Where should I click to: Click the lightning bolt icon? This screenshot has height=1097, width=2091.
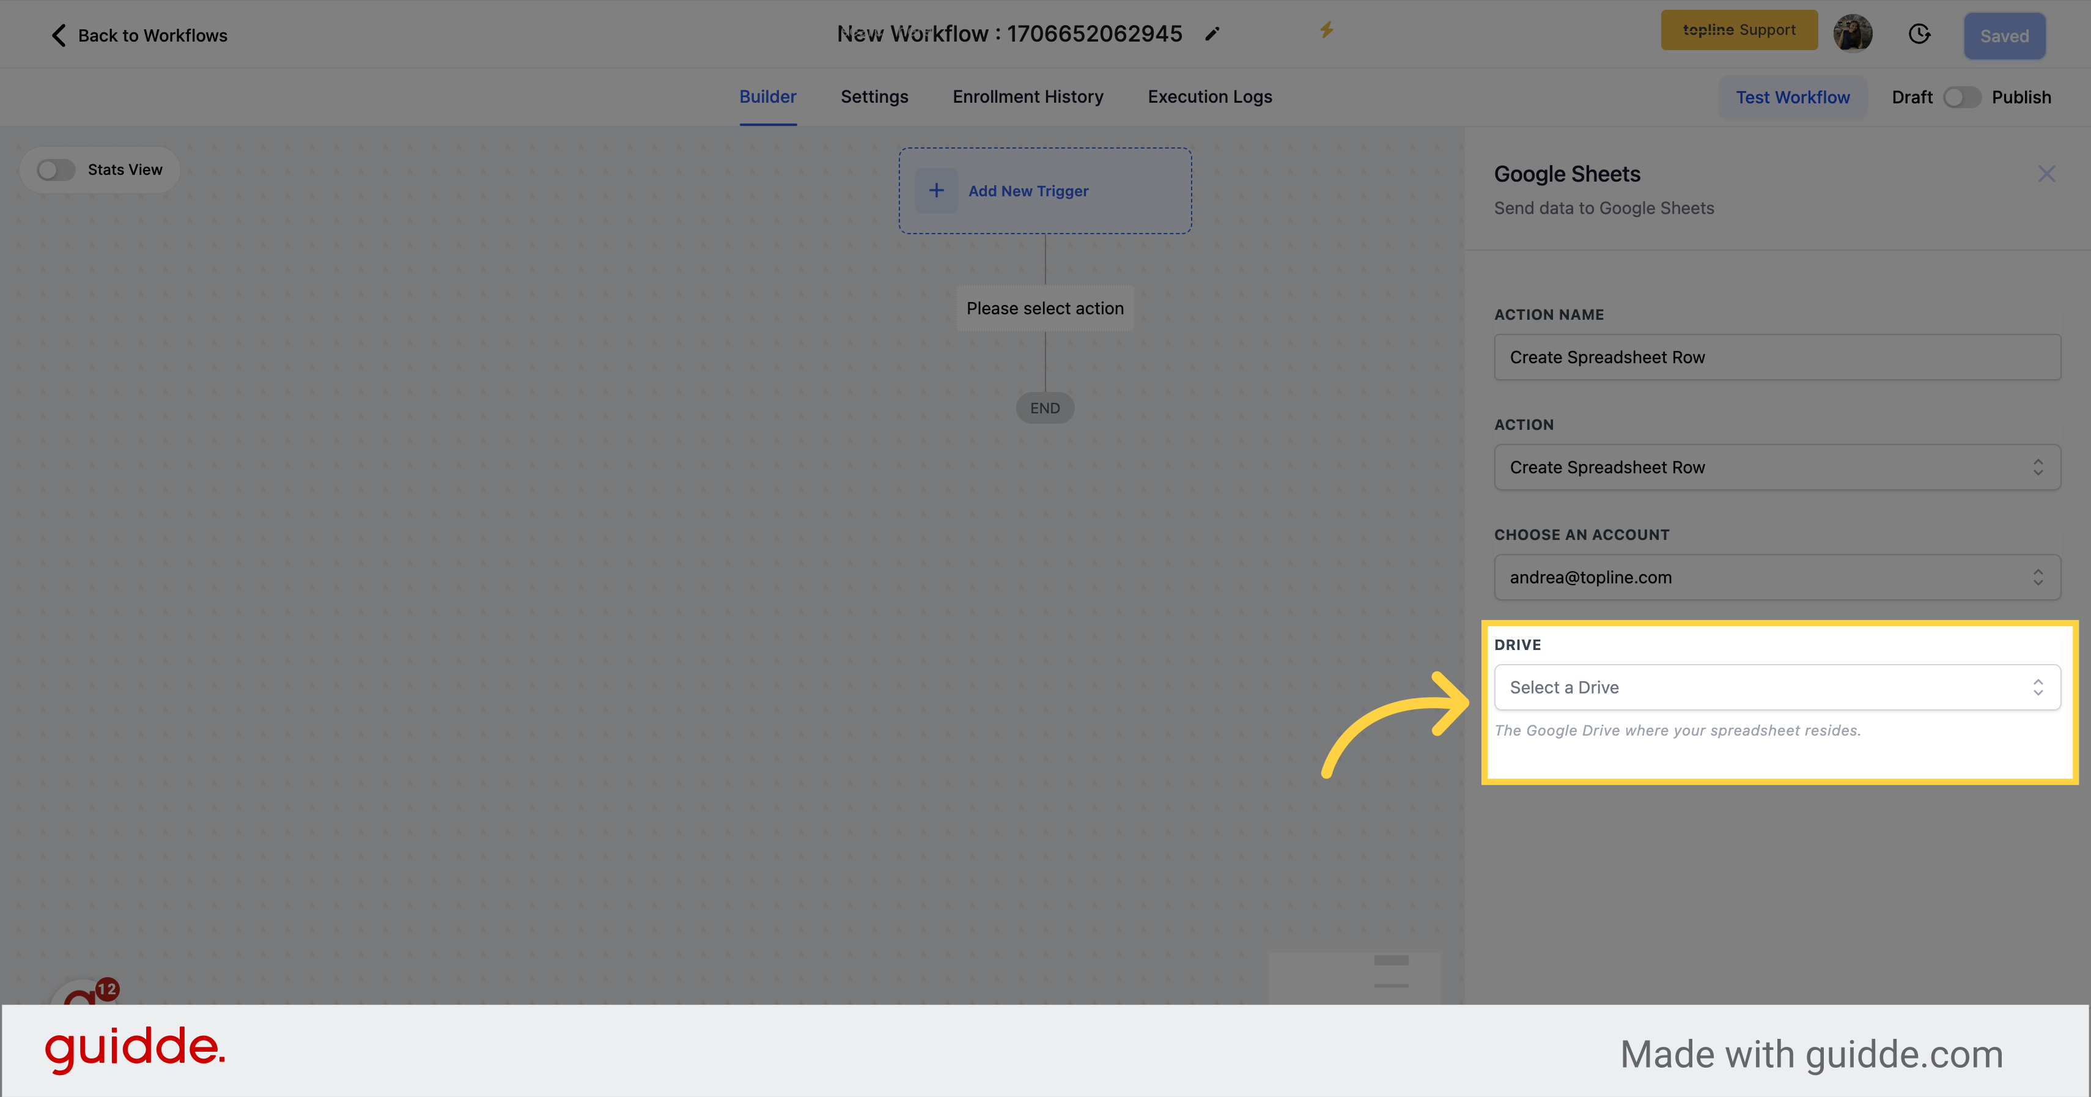pos(1326,30)
